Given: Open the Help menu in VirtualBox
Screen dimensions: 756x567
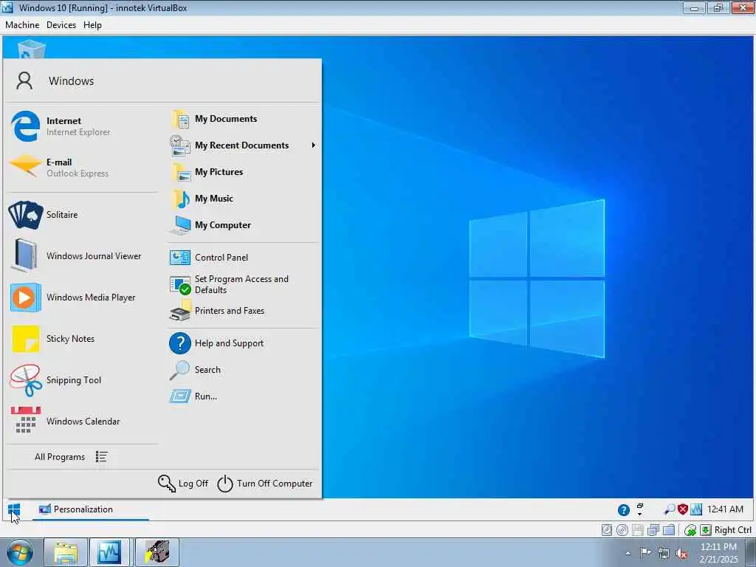Looking at the screenshot, I should pos(92,25).
